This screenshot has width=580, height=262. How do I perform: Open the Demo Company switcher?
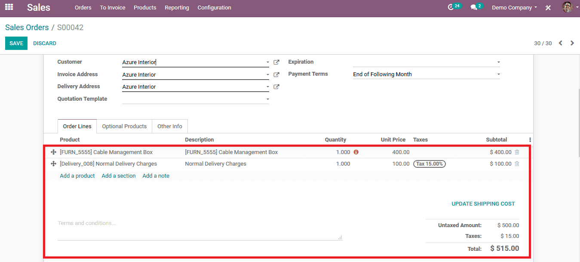point(514,7)
